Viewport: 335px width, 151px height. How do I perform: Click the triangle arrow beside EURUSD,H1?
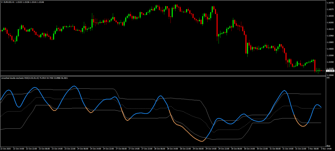pyautogui.click(x=2, y=2)
